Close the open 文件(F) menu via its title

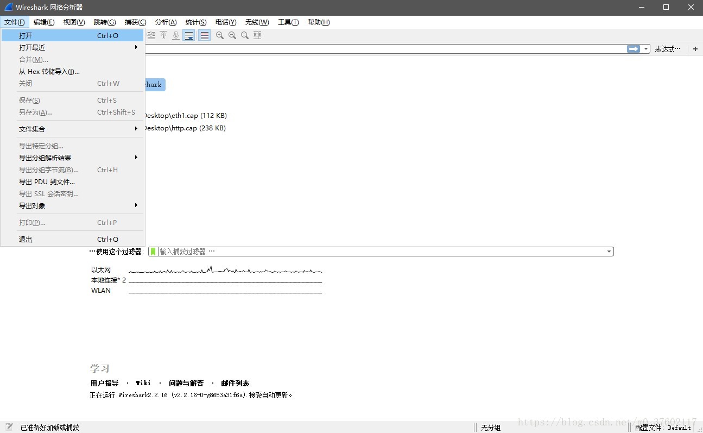coord(15,22)
